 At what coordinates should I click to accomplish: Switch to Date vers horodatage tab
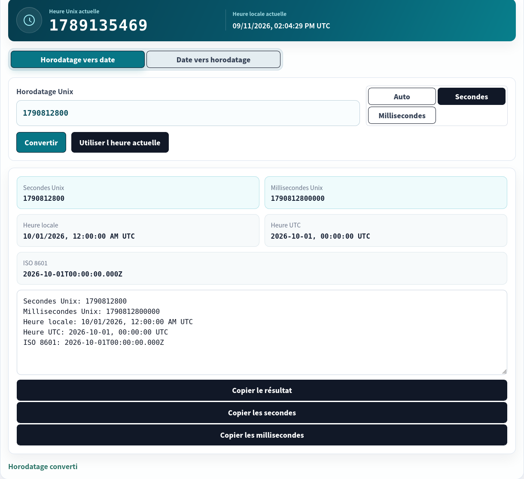213,59
